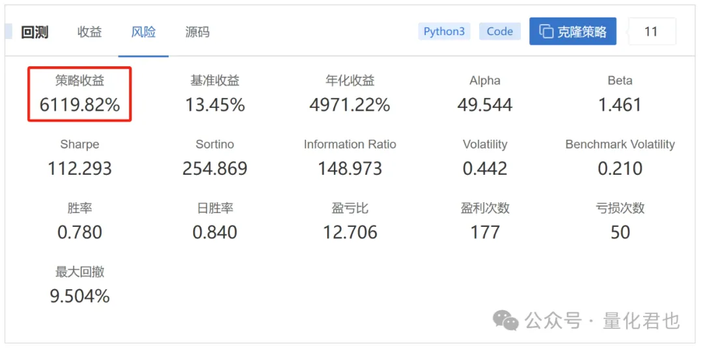Click the Python3 tag
This screenshot has height=349, width=703.
[x=445, y=32]
